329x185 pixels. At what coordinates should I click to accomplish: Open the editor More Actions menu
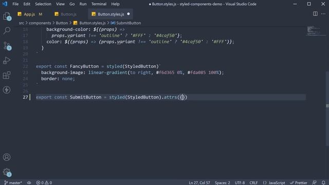[x=323, y=14]
